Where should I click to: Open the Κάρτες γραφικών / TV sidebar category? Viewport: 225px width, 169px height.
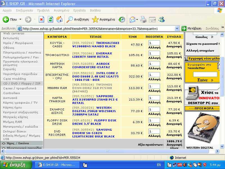(x=20, y=103)
